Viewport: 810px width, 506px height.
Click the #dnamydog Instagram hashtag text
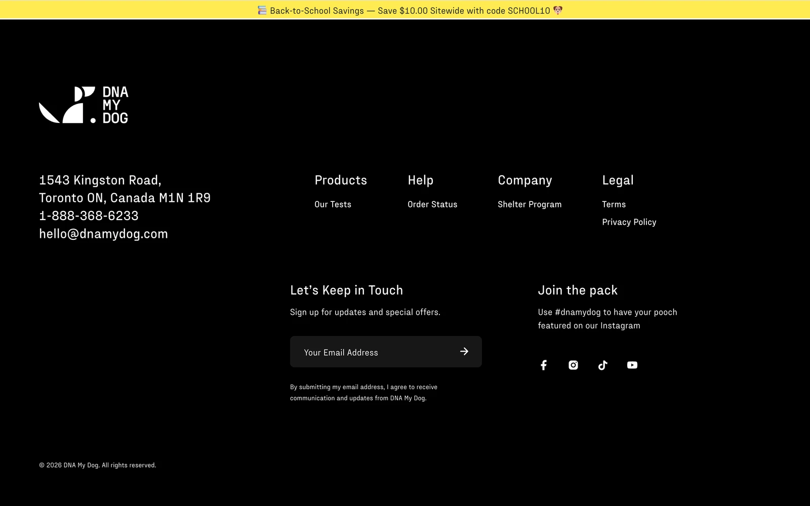coord(578,312)
